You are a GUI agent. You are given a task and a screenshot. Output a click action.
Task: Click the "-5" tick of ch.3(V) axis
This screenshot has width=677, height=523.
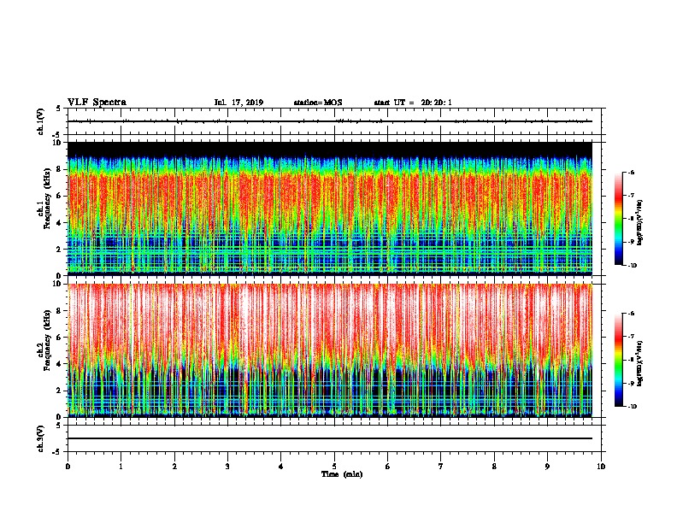(57, 452)
